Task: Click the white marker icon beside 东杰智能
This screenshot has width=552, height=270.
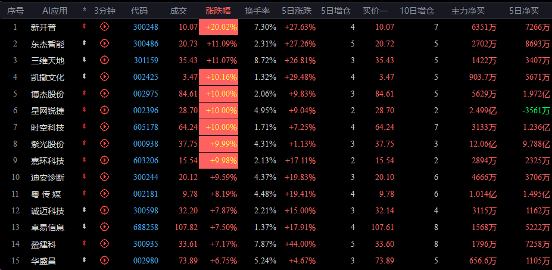Action: (x=84, y=43)
